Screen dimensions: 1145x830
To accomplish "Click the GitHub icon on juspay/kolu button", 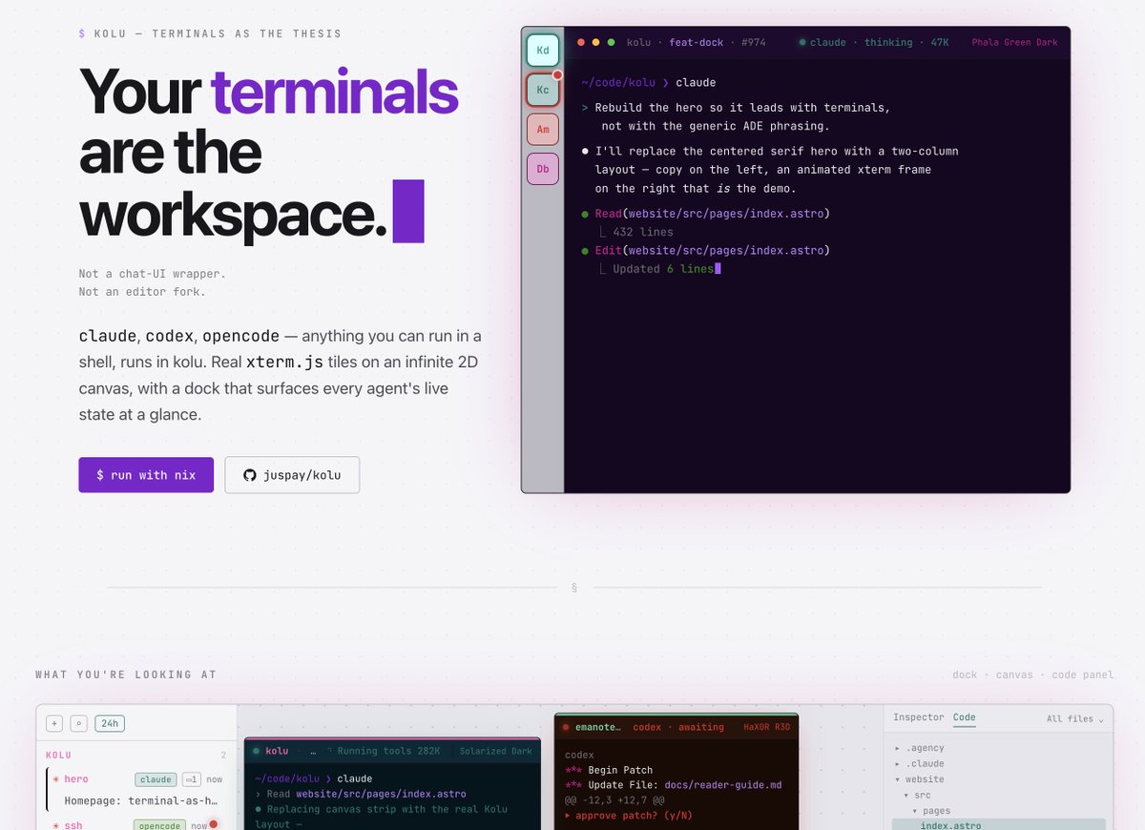I will point(250,475).
